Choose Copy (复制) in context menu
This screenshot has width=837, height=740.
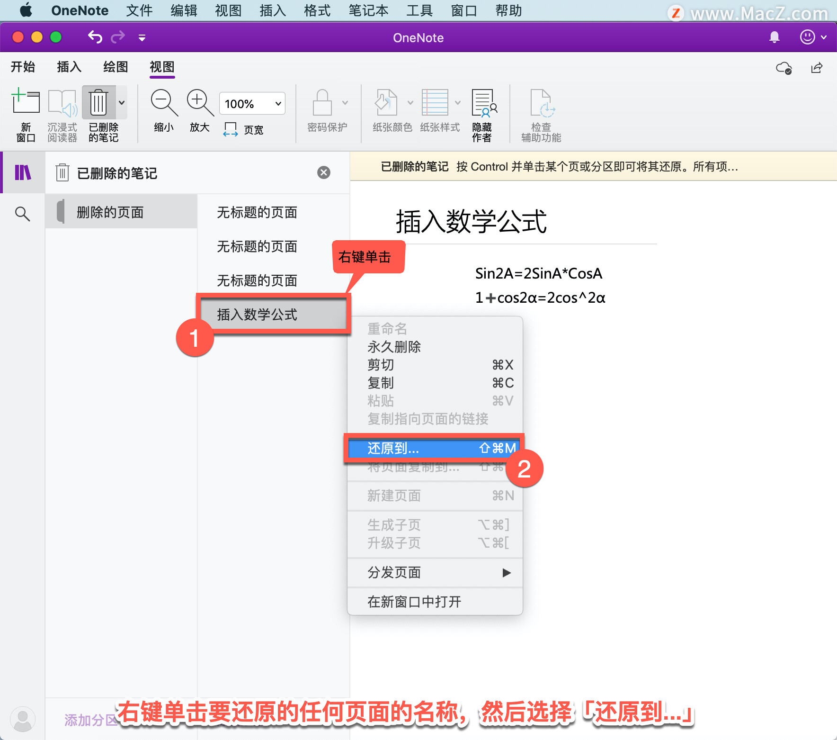(435, 383)
